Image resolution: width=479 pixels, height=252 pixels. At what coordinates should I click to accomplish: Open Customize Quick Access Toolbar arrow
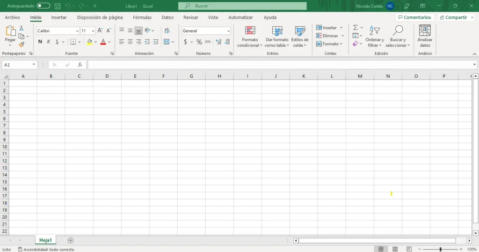pyautogui.click(x=94, y=6)
